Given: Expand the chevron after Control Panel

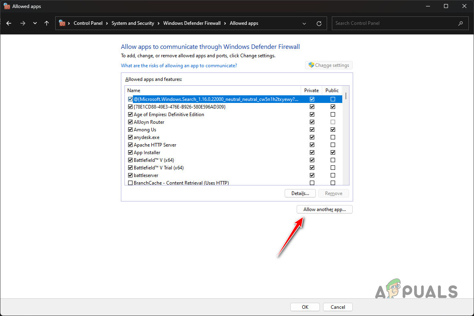Looking at the screenshot, I should coord(106,23).
